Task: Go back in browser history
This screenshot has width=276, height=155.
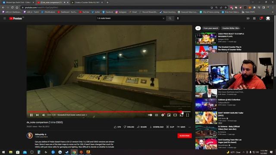Action: (x=3, y=7)
